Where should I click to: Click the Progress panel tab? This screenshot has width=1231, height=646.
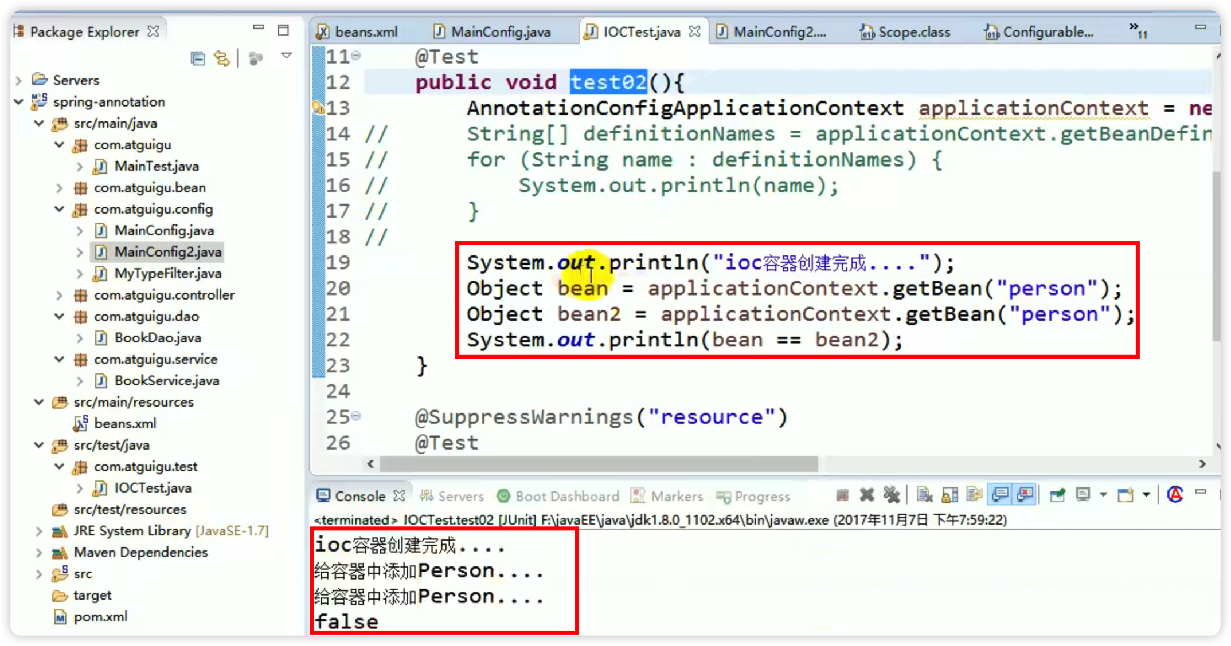(762, 497)
